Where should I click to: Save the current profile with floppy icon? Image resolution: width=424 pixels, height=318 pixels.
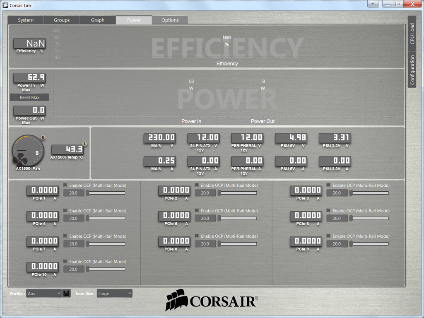point(67,294)
